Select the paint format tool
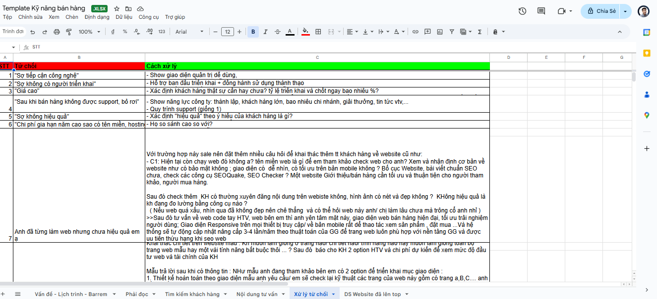 click(69, 32)
